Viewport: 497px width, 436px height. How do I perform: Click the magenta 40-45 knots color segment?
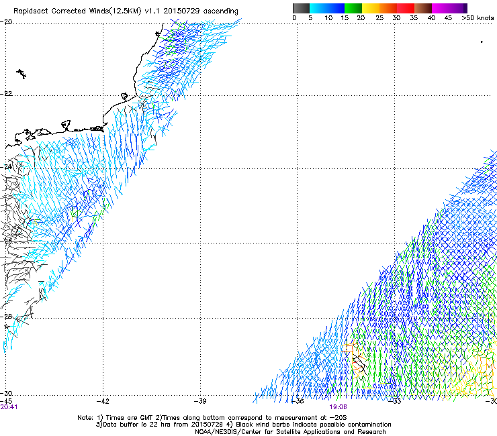click(x=441, y=8)
